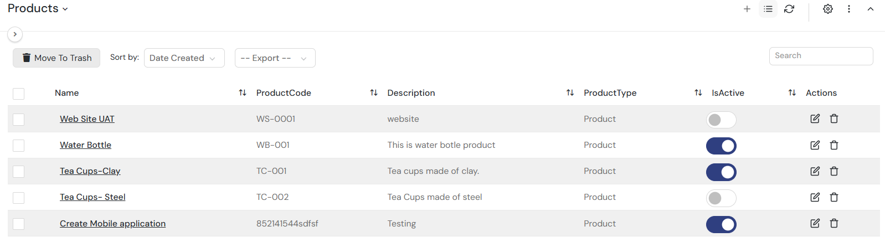Open the settings gear icon
This screenshot has height=242, width=885.
pos(827,9)
